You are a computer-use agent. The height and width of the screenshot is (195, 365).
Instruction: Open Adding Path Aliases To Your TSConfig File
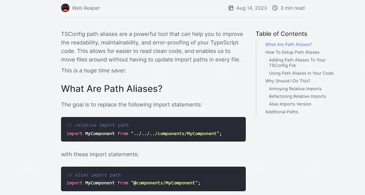coord(297,63)
